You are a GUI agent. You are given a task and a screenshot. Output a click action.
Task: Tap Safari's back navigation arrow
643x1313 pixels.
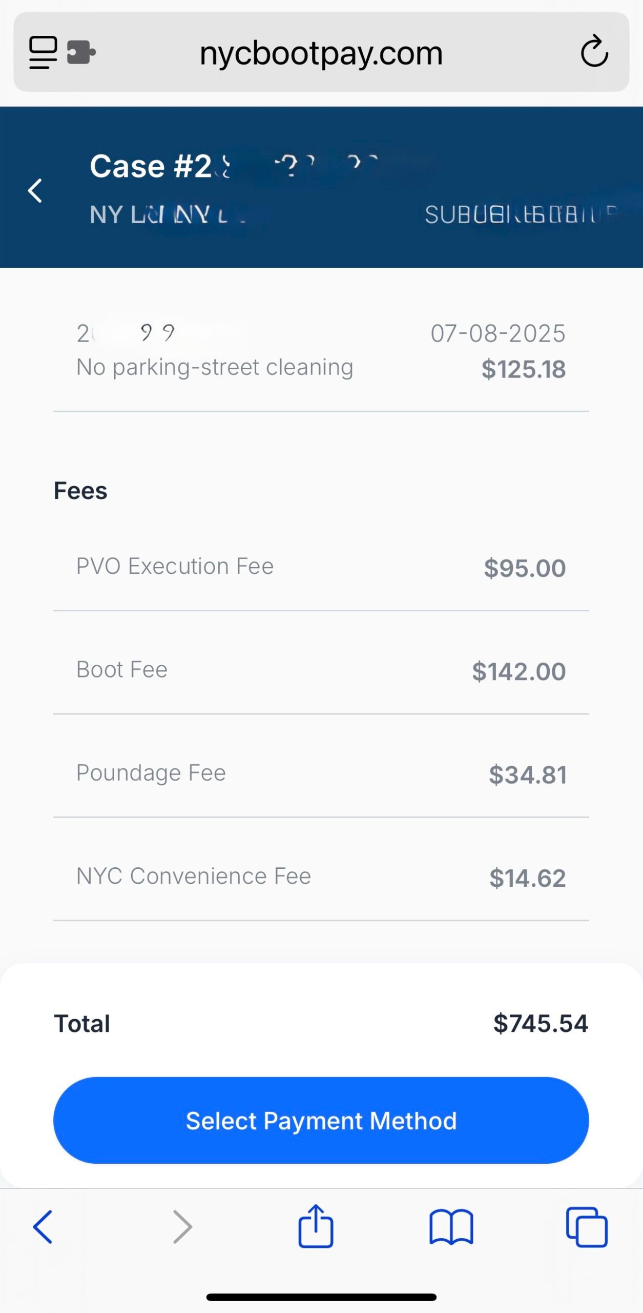43,1226
